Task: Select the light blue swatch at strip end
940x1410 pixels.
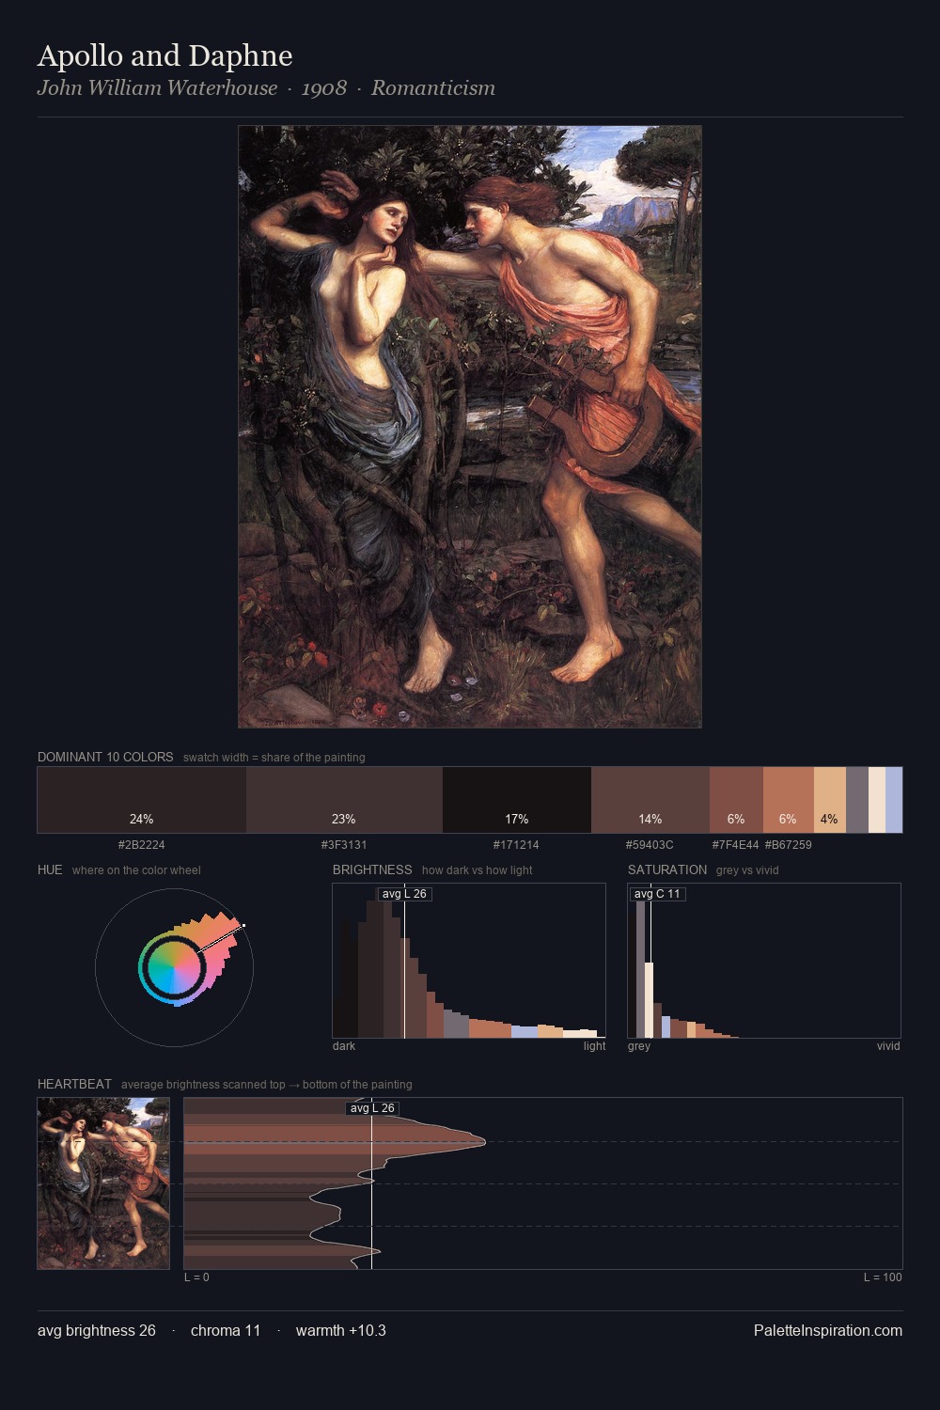Action: tap(894, 800)
